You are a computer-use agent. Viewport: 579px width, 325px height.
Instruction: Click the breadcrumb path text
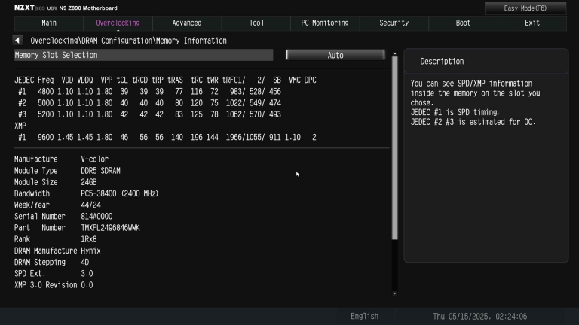click(128, 41)
